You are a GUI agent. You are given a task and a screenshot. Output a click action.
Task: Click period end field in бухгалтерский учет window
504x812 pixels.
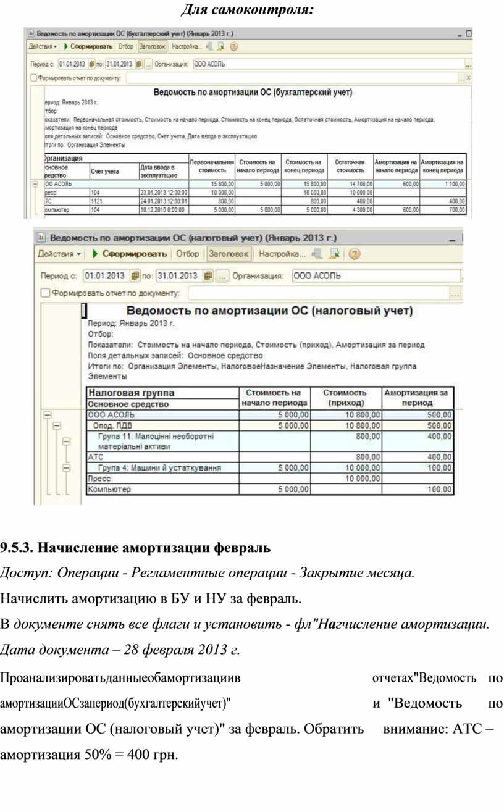click(120, 64)
